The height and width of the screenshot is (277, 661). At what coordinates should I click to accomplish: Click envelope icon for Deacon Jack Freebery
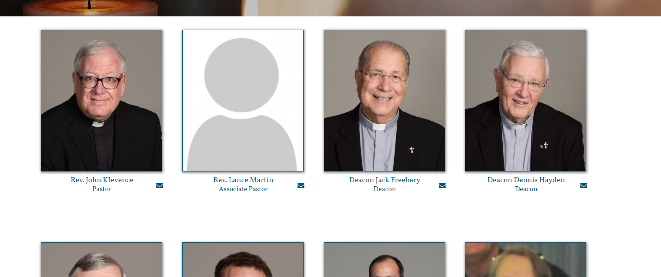[x=442, y=186]
